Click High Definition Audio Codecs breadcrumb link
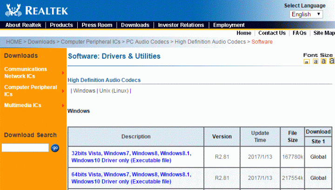Image resolution: width=335 pixels, height=190 pixels. click(x=210, y=41)
